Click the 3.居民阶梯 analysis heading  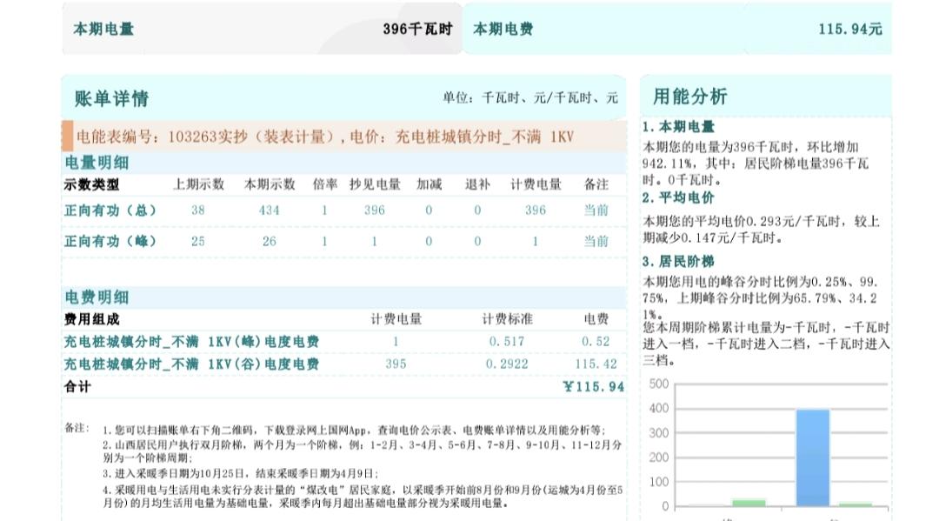[678, 262]
